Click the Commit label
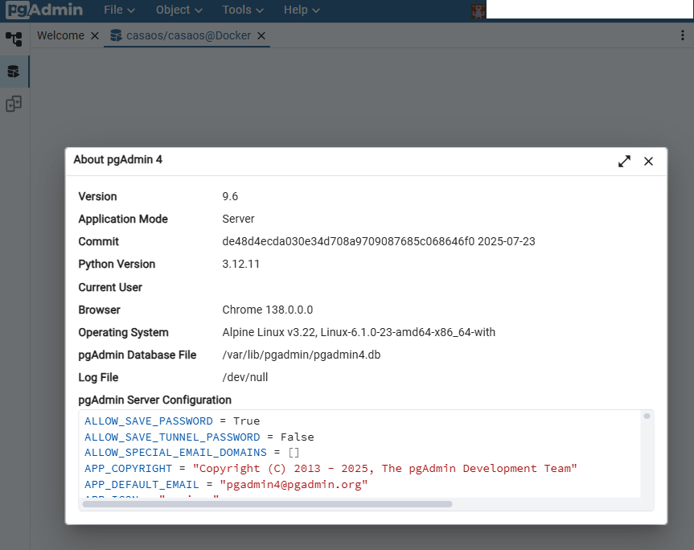 click(x=99, y=241)
